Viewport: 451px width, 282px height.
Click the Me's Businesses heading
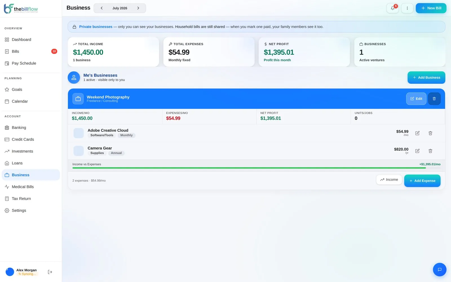coord(100,75)
